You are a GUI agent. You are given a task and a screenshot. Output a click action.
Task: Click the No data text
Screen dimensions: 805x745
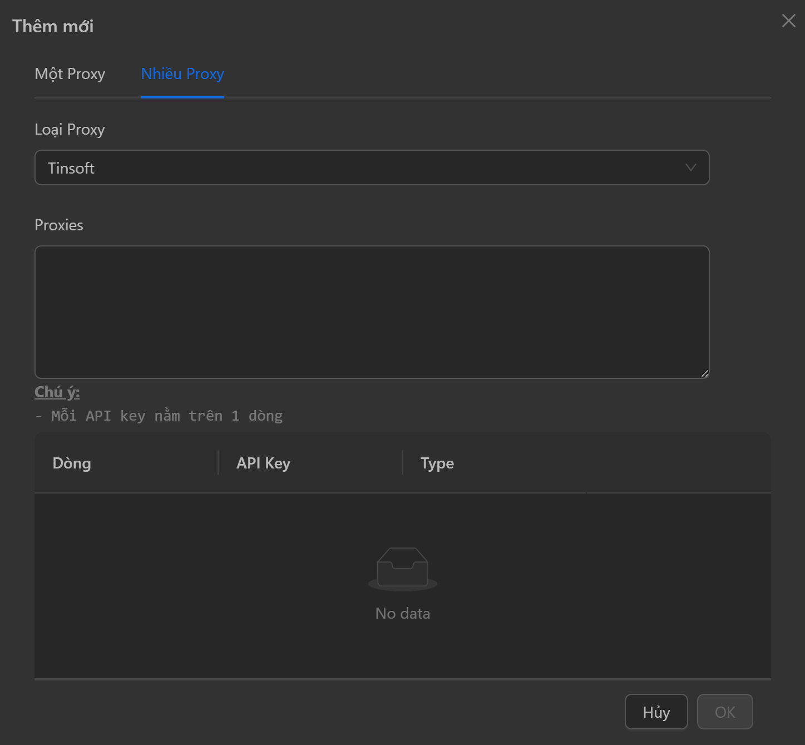[402, 613]
